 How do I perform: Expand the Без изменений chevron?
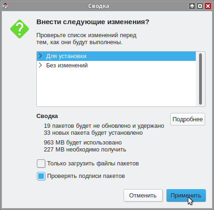coord(41,65)
